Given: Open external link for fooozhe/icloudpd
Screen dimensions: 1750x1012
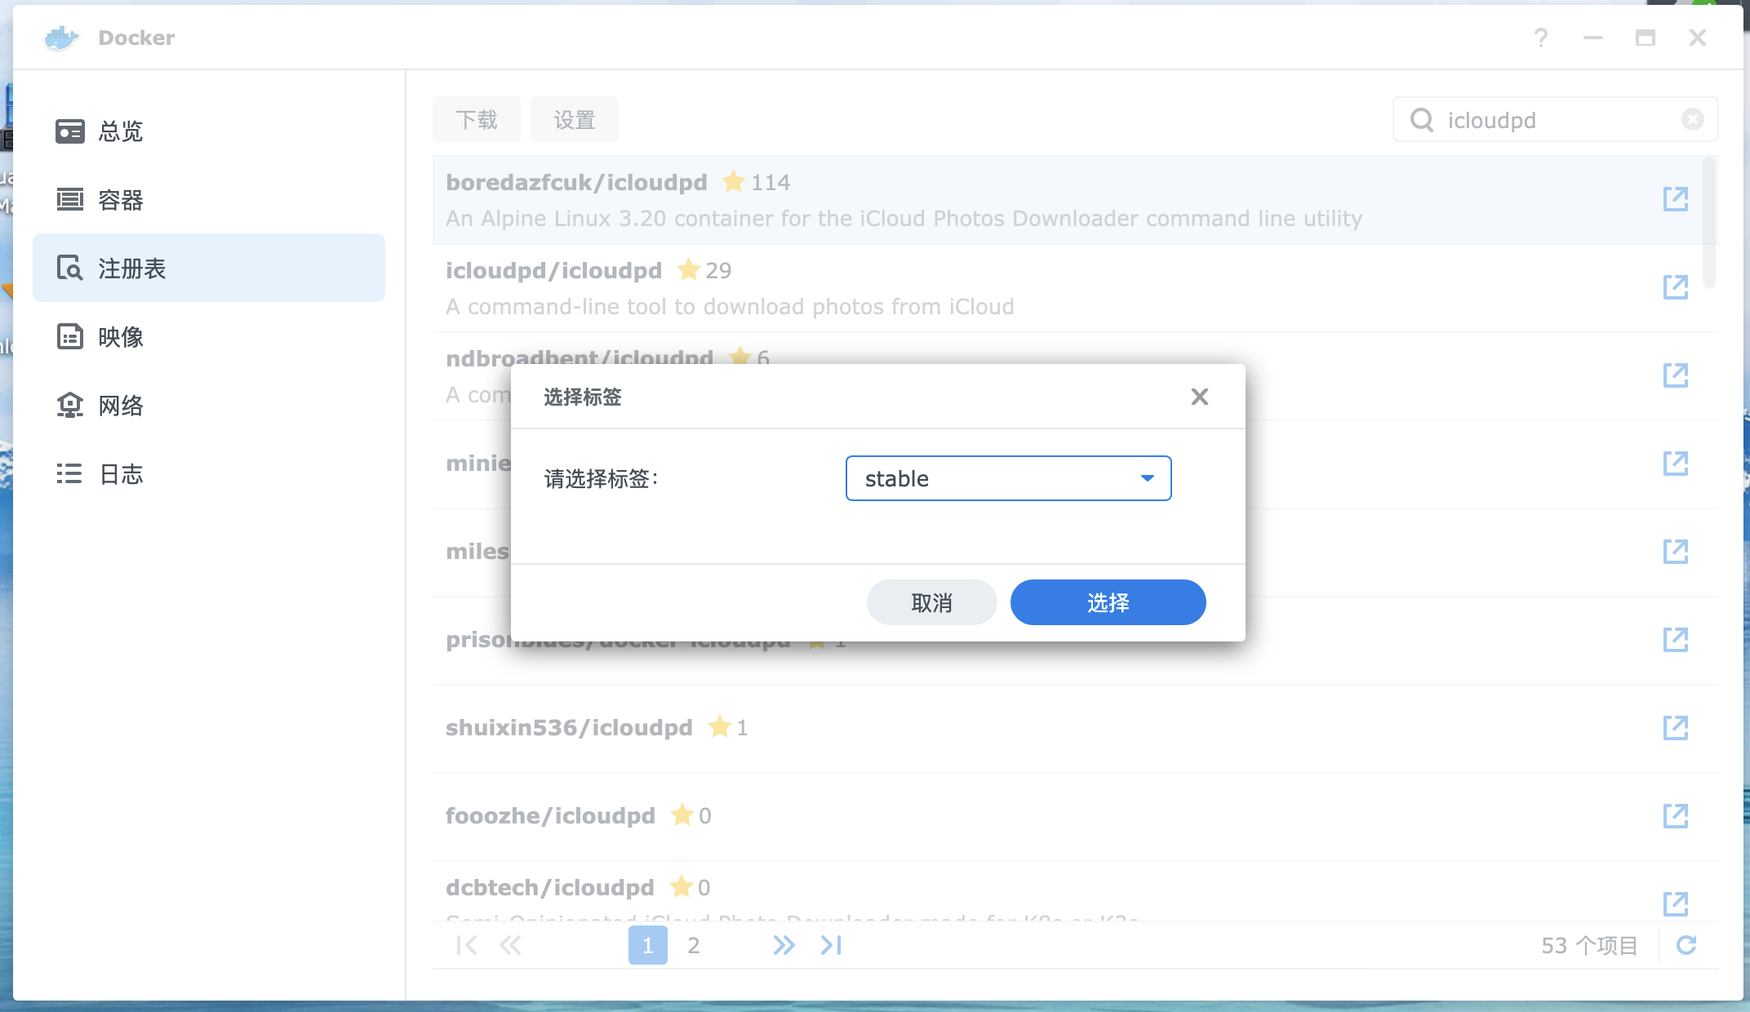Looking at the screenshot, I should tap(1676, 816).
